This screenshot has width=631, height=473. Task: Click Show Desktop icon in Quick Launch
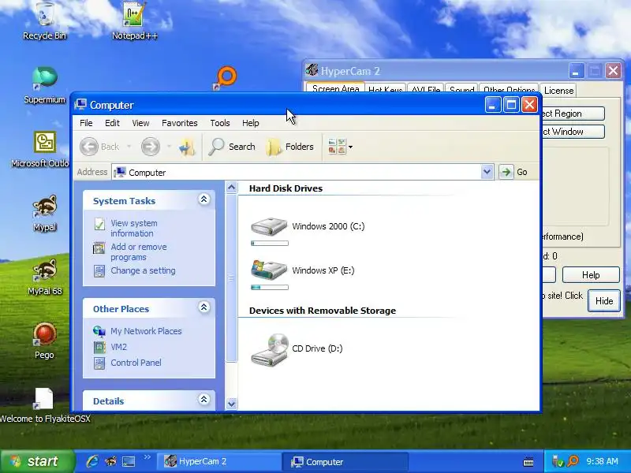pos(129,461)
